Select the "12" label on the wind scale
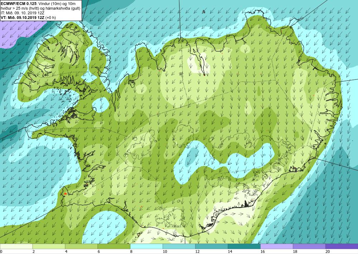This screenshot has width=358, height=254. point(197,252)
